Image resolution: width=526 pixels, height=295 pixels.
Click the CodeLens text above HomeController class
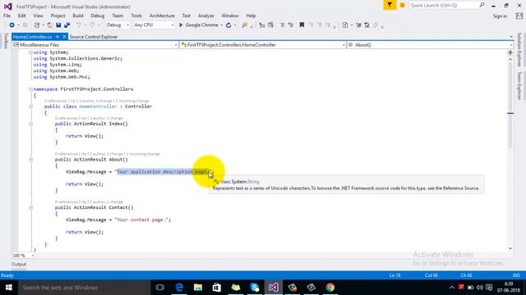(97, 101)
